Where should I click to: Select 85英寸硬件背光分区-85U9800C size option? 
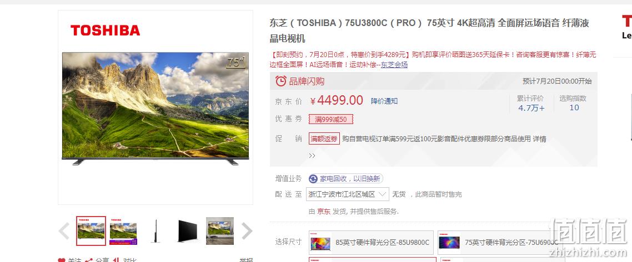[371, 242]
